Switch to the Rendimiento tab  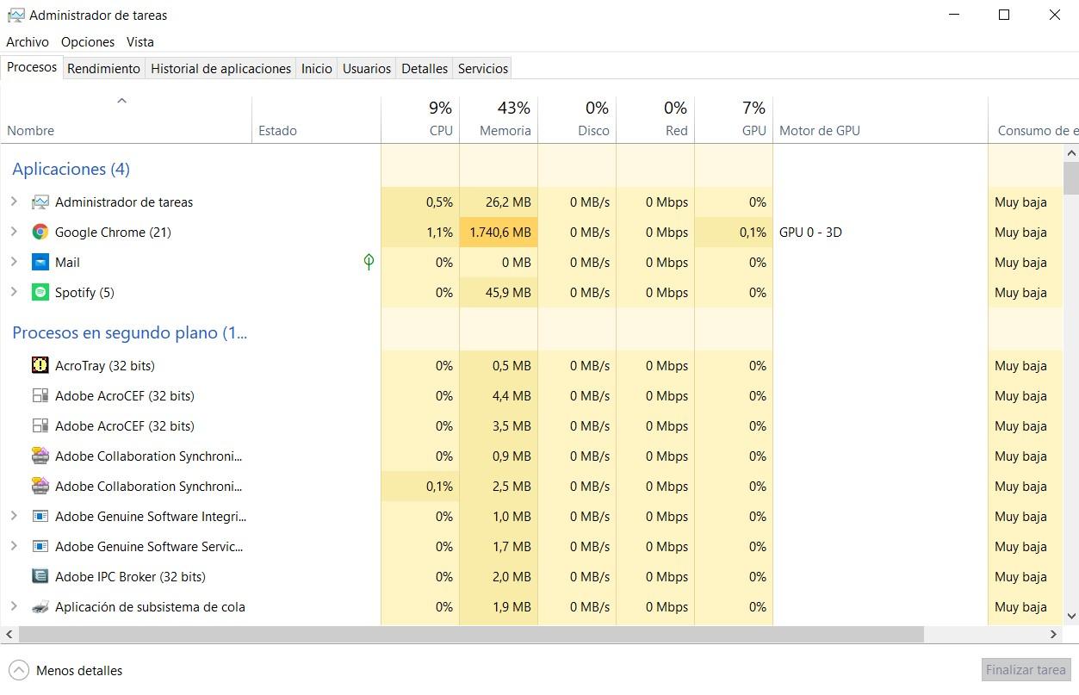point(103,69)
